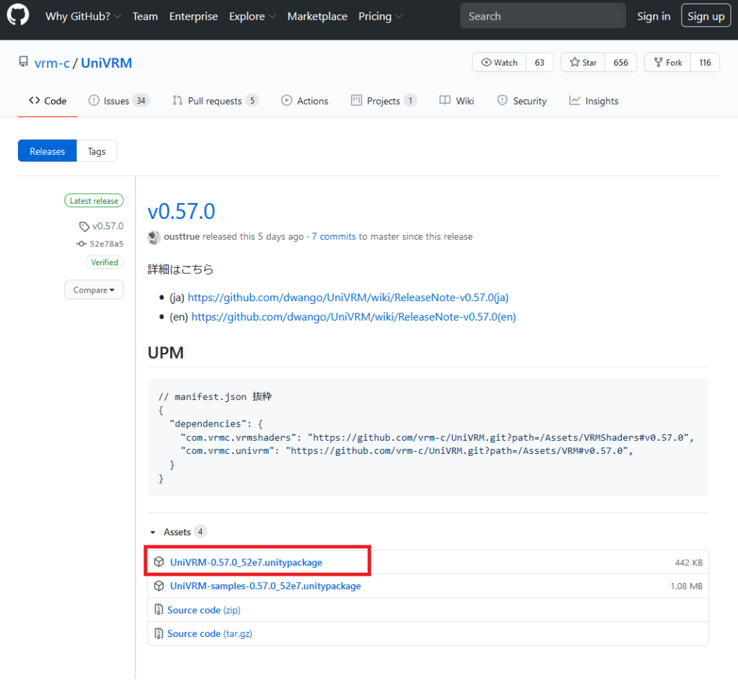Open the Pull requests tab
The height and width of the screenshot is (688, 738).
215,101
